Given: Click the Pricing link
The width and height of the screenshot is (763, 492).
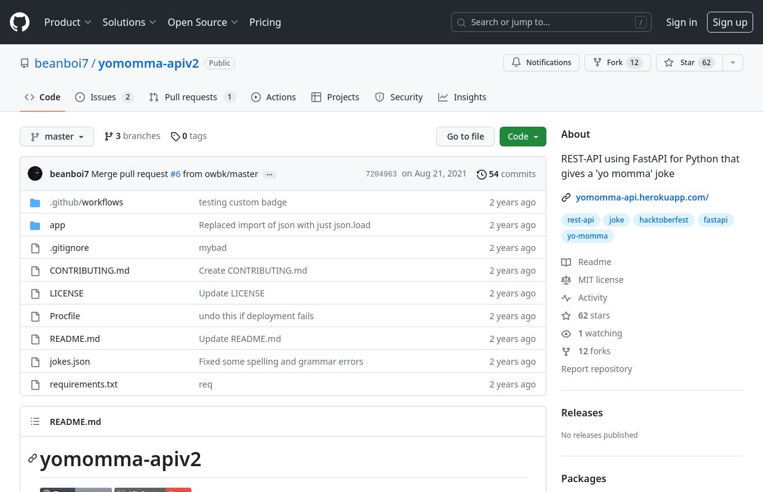Looking at the screenshot, I should pyautogui.click(x=265, y=22).
